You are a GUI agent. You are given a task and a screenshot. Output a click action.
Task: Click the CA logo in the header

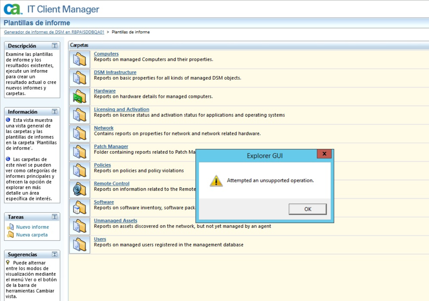[12, 8]
